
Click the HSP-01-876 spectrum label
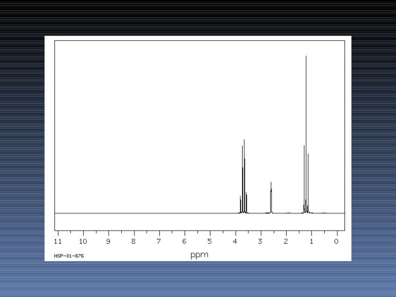click(69, 256)
